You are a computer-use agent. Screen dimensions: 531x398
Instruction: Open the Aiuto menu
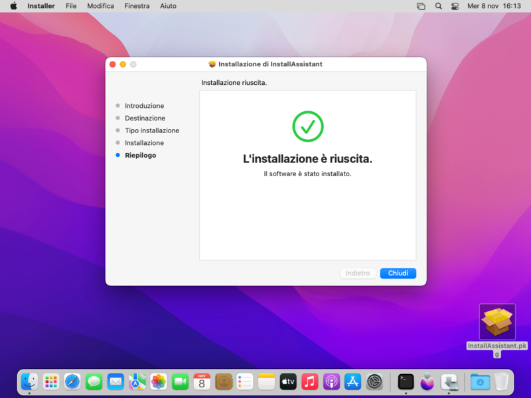[169, 6]
